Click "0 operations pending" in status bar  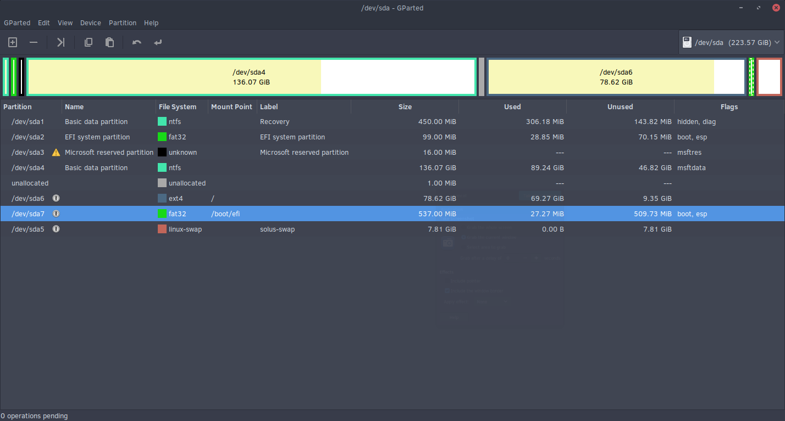point(34,416)
